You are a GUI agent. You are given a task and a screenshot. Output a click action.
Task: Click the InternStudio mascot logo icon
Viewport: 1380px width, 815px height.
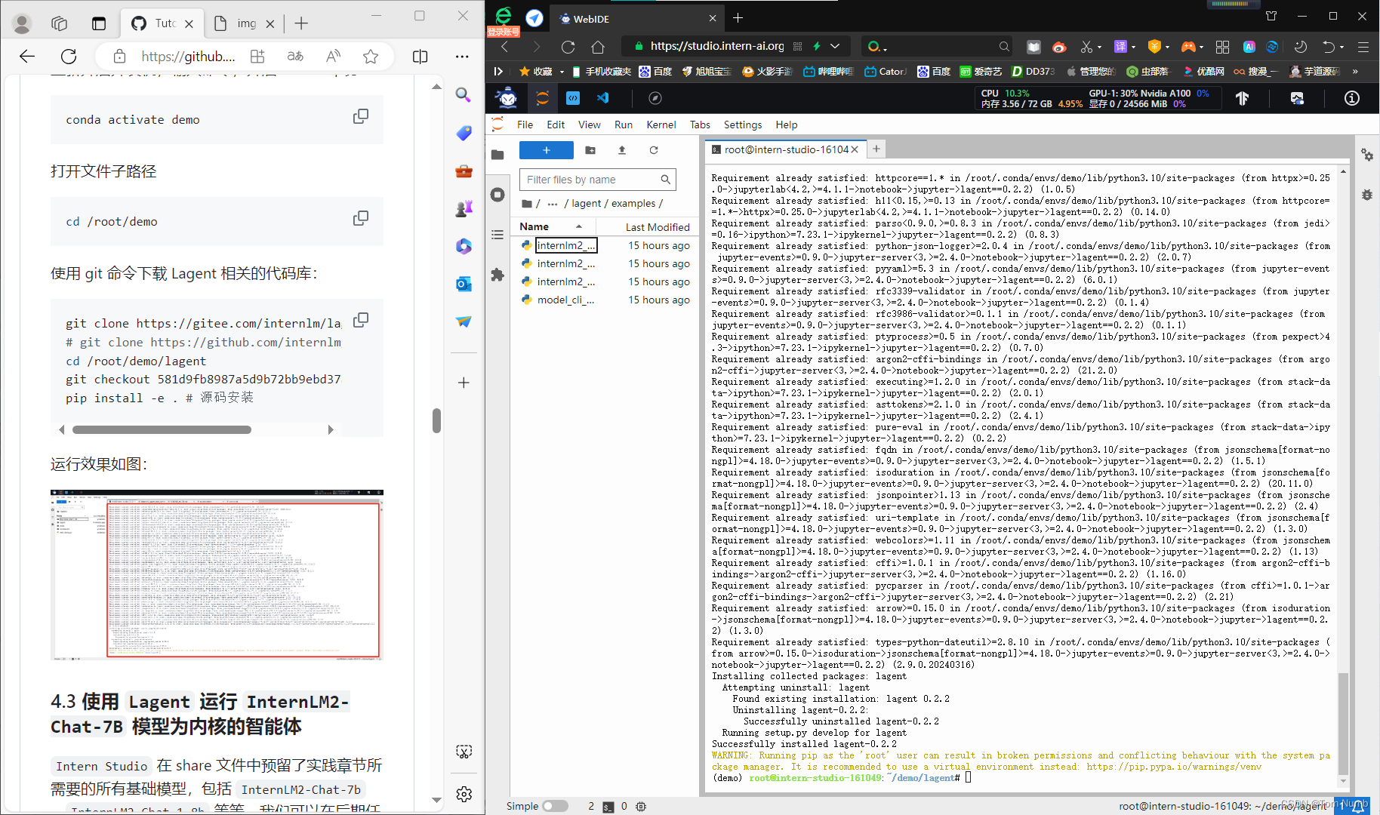[507, 98]
